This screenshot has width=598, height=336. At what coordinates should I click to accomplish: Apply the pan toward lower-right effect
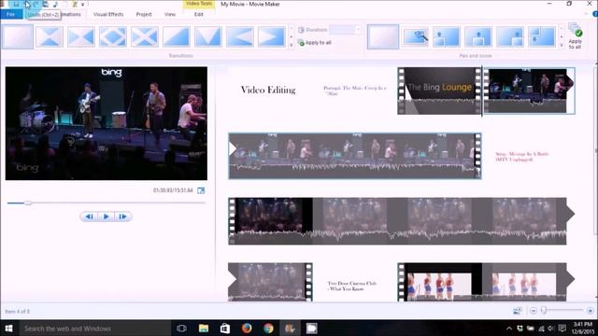tap(510, 36)
